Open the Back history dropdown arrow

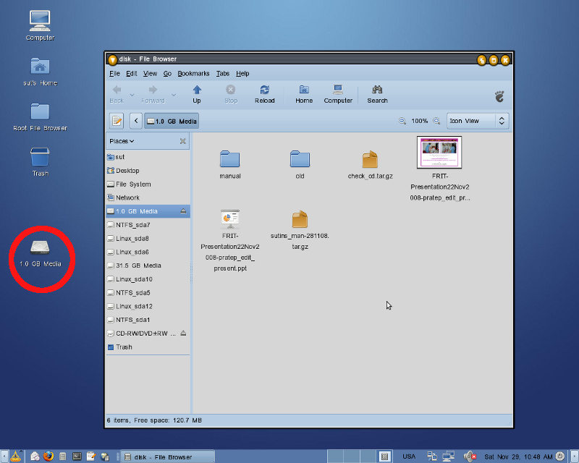coord(132,95)
